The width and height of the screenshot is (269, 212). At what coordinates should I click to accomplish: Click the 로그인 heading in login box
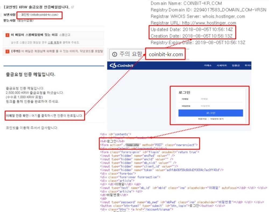coord(184,93)
